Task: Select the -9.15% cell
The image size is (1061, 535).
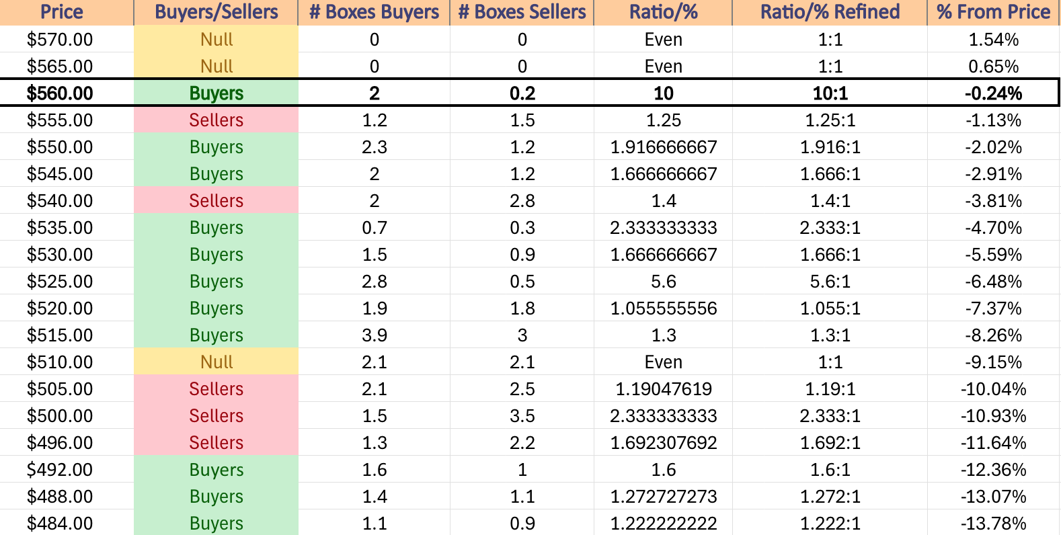Action: tap(993, 362)
